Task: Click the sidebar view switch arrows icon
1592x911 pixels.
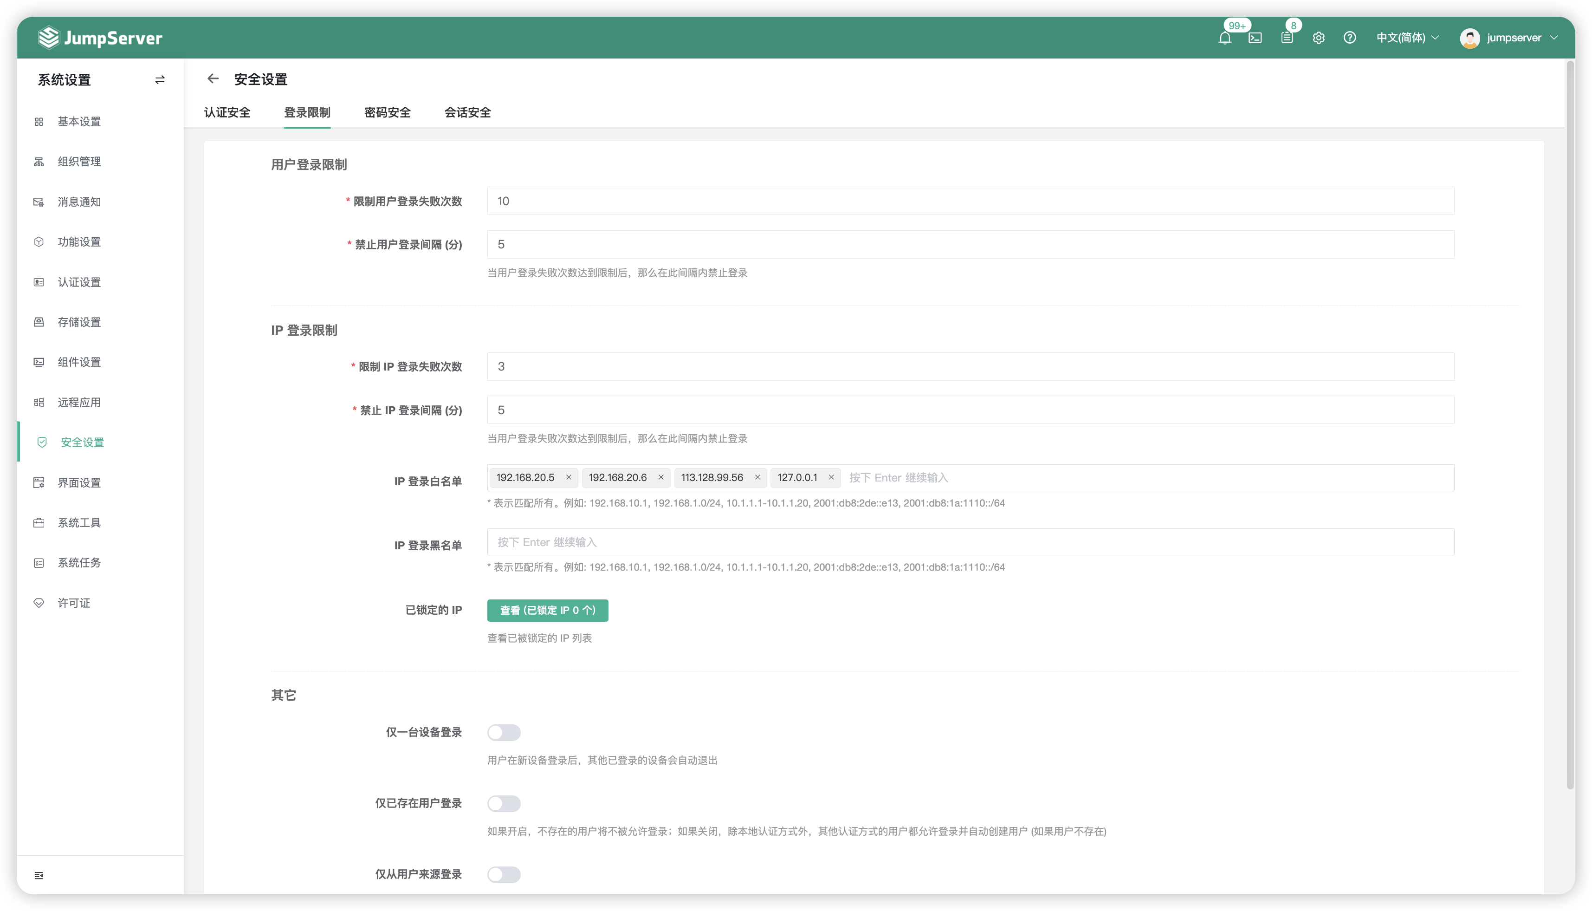Action: tap(160, 79)
